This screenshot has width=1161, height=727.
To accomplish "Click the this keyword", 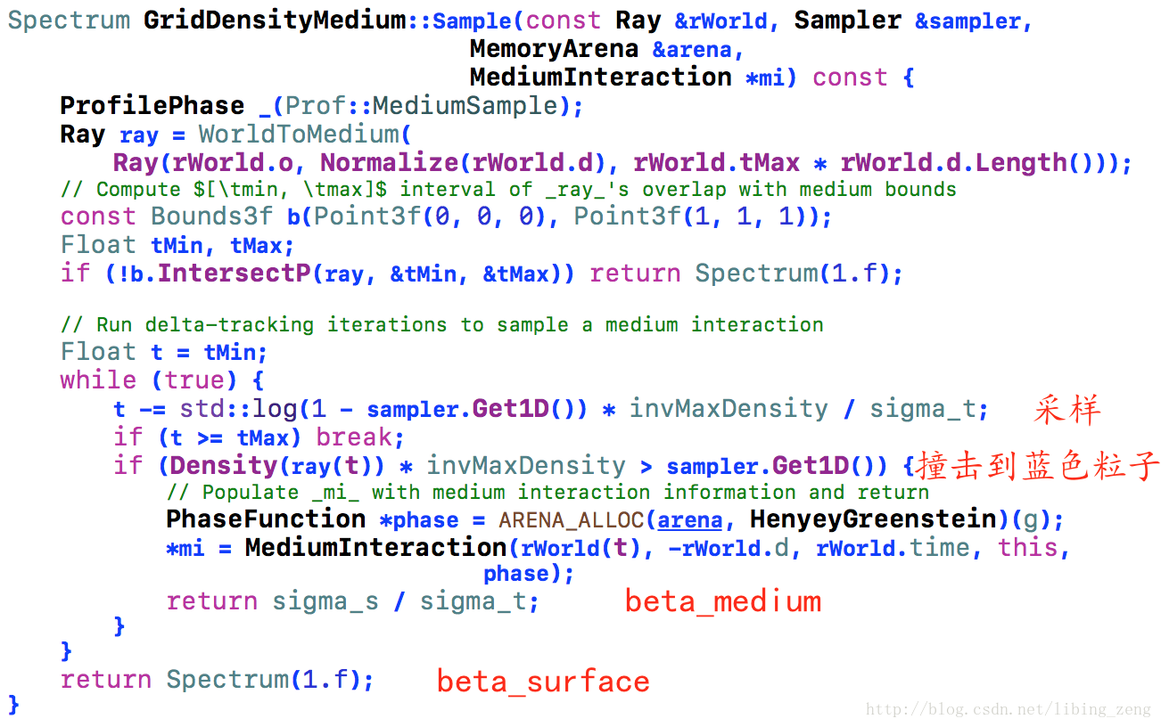I will pyautogui.click(x=1028, y=547).
